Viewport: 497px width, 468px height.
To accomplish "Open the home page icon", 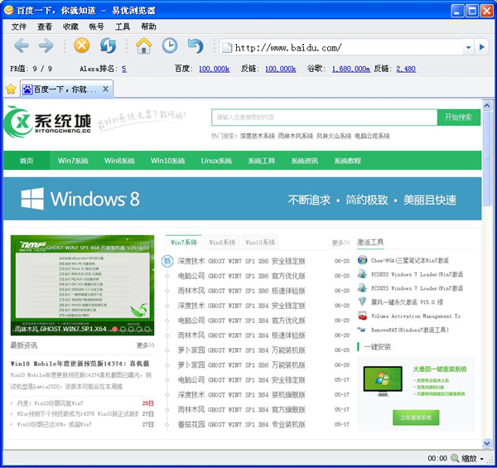I will click(144, 46).
